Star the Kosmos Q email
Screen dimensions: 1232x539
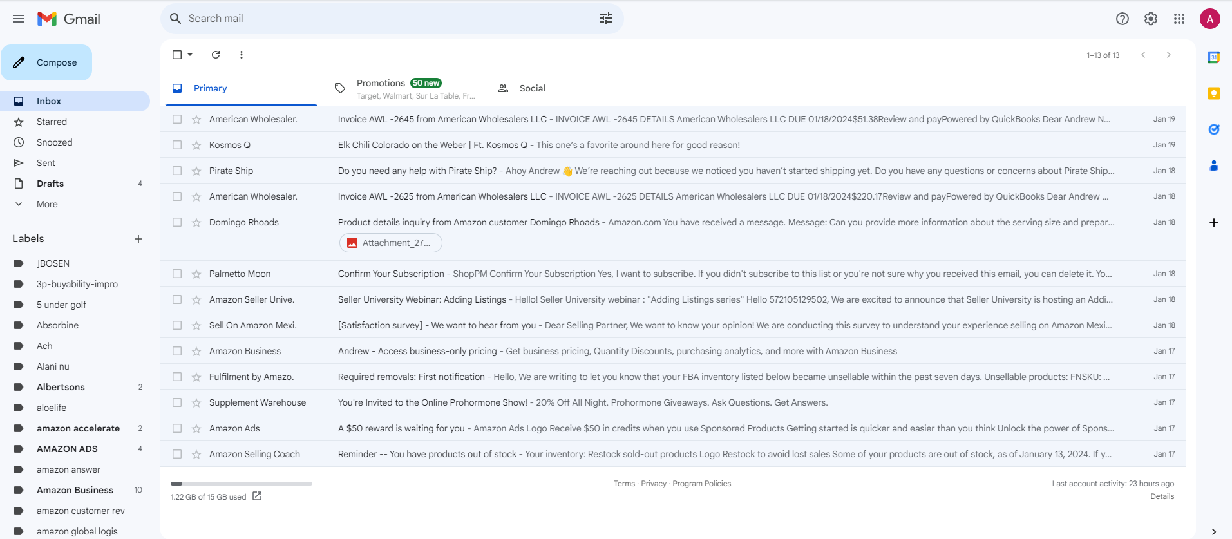click(196, 145)
